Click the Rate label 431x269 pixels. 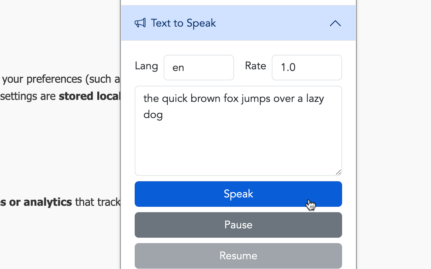click(x=256, y=66)
